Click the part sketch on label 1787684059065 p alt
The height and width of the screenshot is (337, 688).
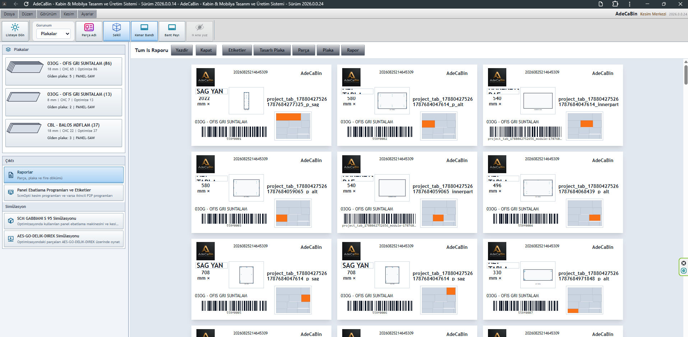(x=246, y=188)
